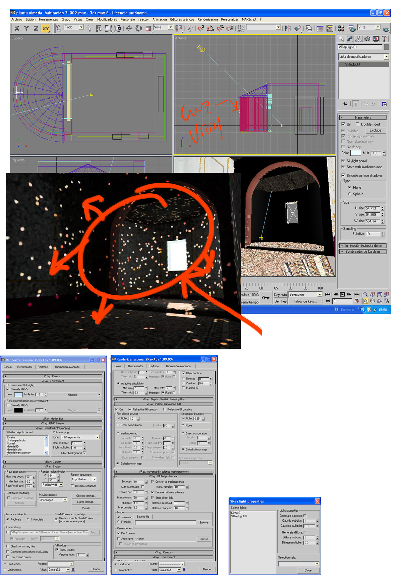The height and width of the screenshot is (575, 396).
Task: Open the Region sequence Top>Bottom dropdown
Action: pyautogui.click(x=84, y=479)
